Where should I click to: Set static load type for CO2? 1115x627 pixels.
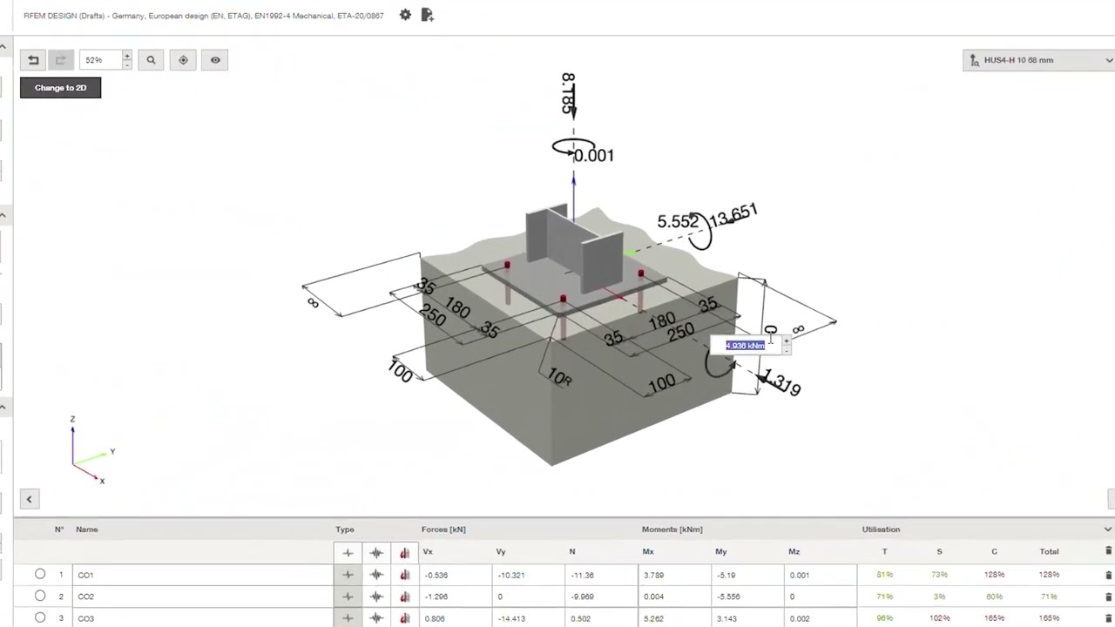pyautogui.click(x=348, y=597)
